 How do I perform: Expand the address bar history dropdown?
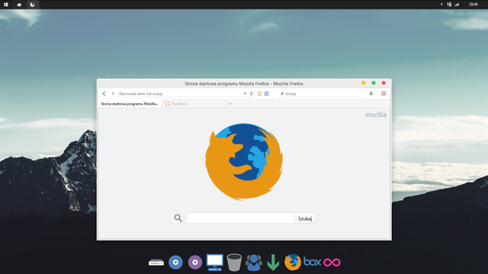245,94
